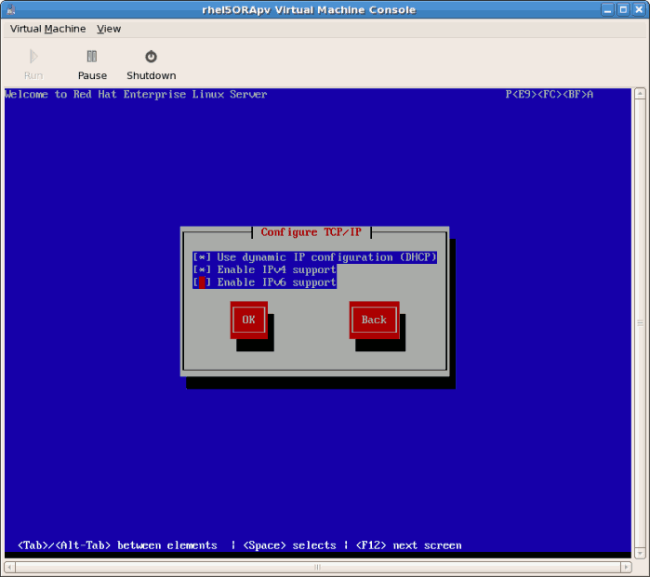Click the scroll down arrow
Screen dimensions: 650x577
click(x=641, y=554)
